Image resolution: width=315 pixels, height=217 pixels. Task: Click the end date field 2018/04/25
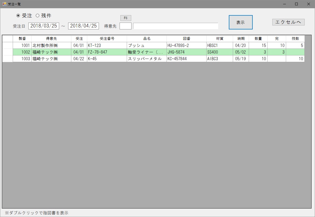83,26
